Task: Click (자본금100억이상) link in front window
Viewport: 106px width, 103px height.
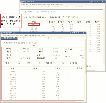Action: pos(9,43)
